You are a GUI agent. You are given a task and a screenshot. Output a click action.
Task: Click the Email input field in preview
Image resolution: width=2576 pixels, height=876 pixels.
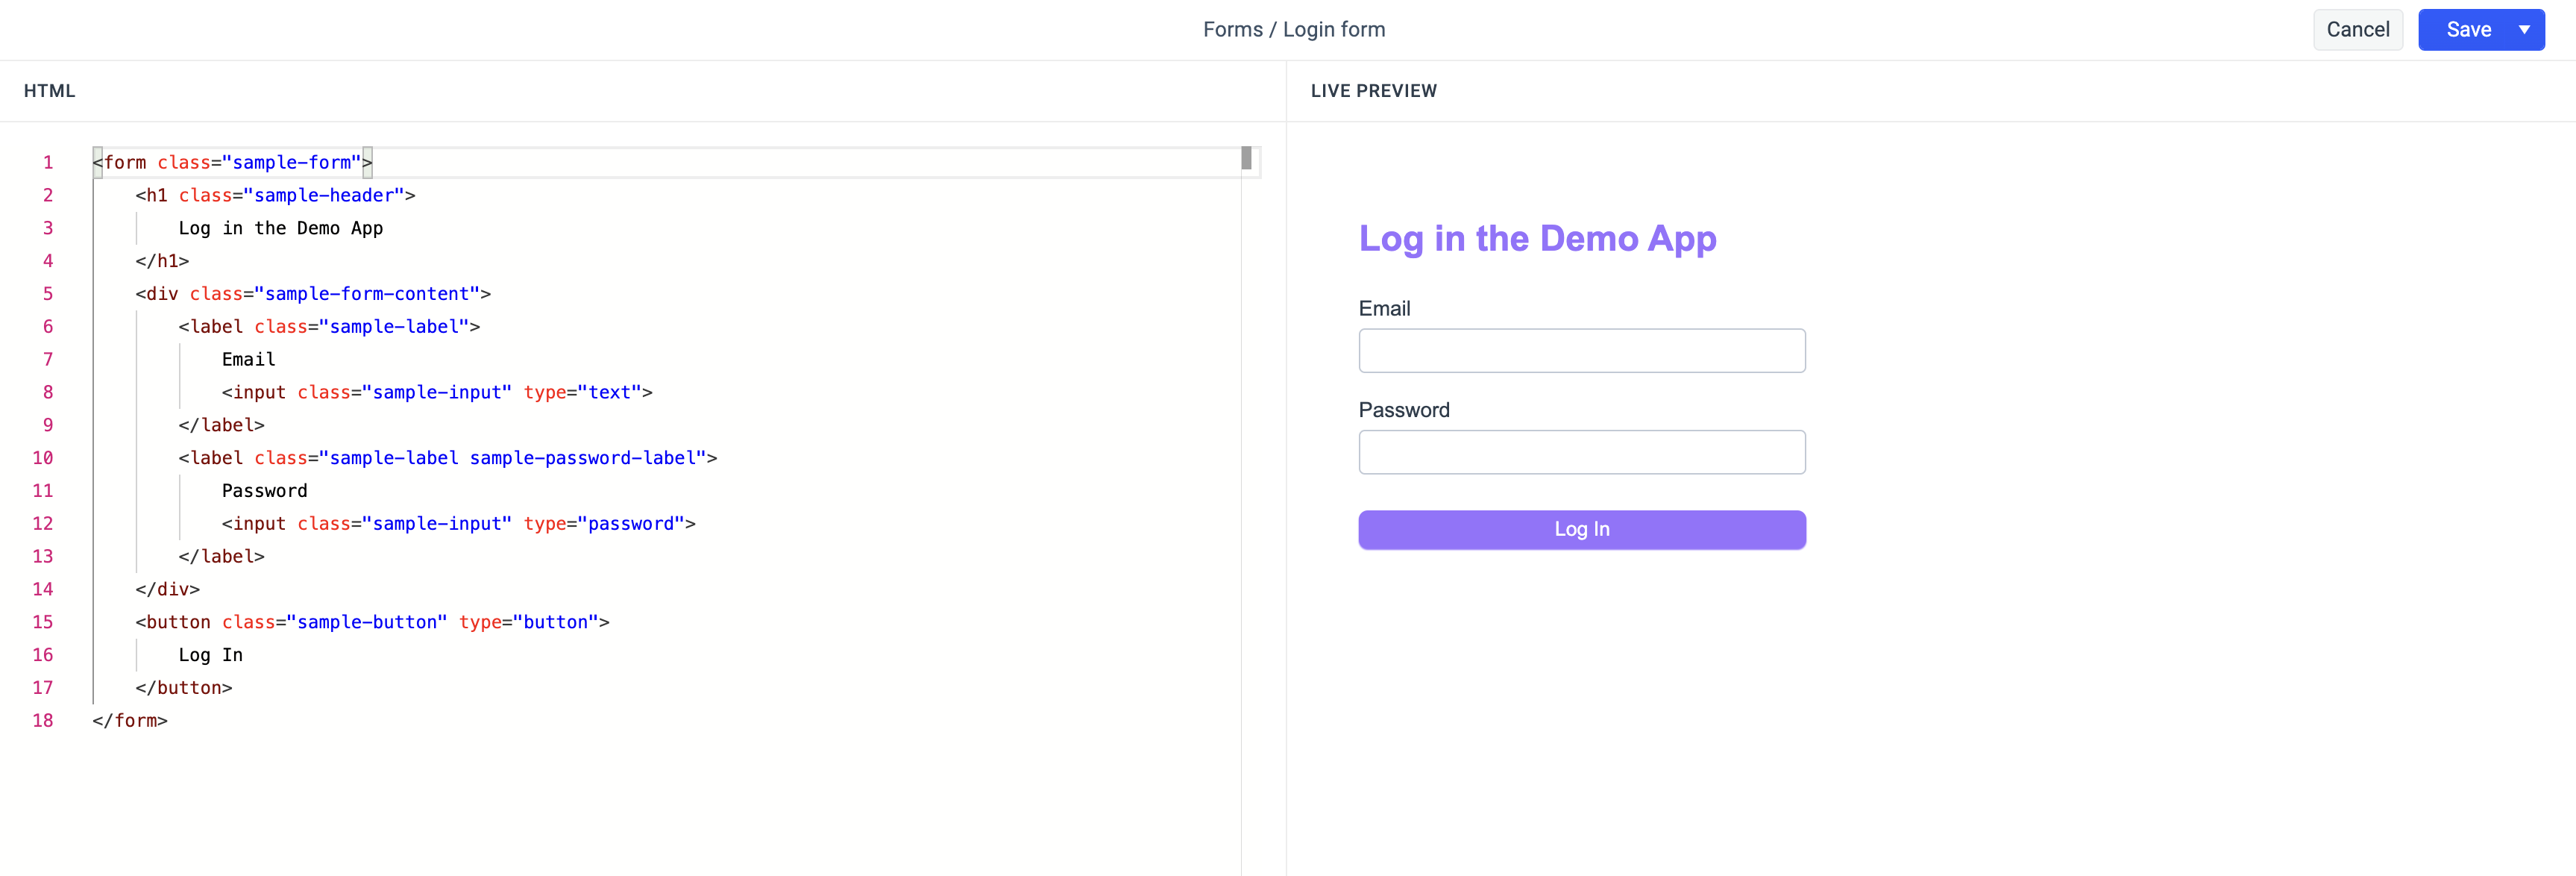(x=1582, y=351)
